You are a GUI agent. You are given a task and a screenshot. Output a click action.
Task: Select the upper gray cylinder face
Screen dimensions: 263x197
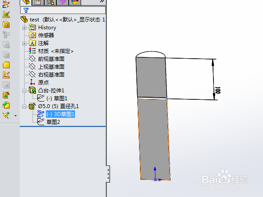pyautogui.click(x=152, y=77)
